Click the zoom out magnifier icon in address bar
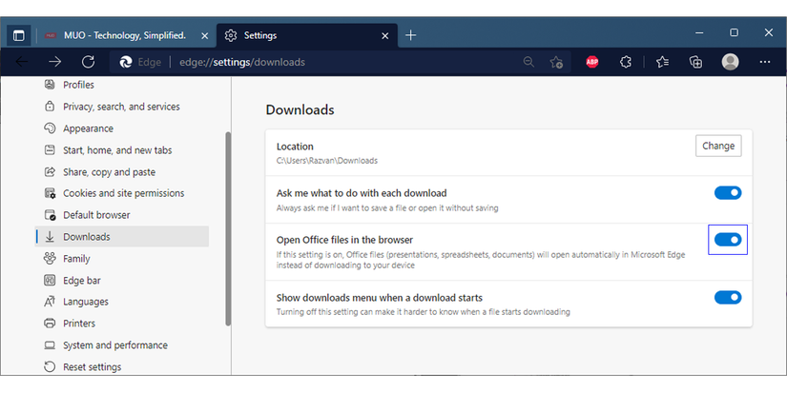The width and height of the screenshot is (787, 393). click(528, 62)
